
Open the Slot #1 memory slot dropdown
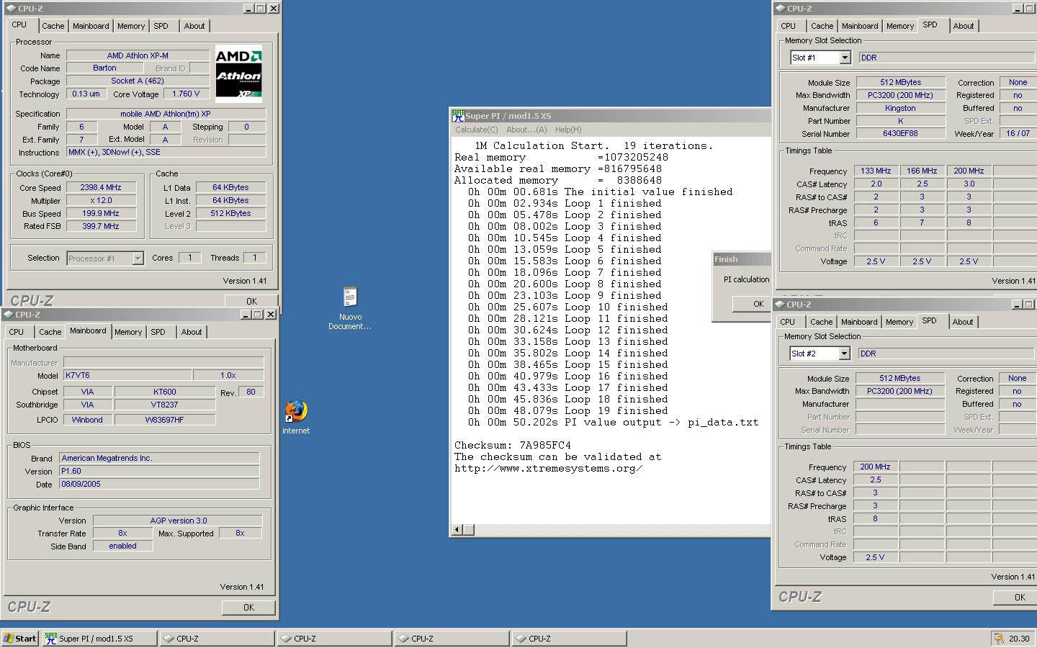coord(845,58)
